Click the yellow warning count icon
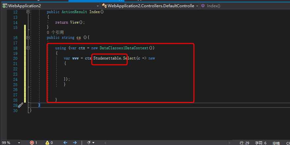Screen dimensions: 290x145 coord(47,143)
